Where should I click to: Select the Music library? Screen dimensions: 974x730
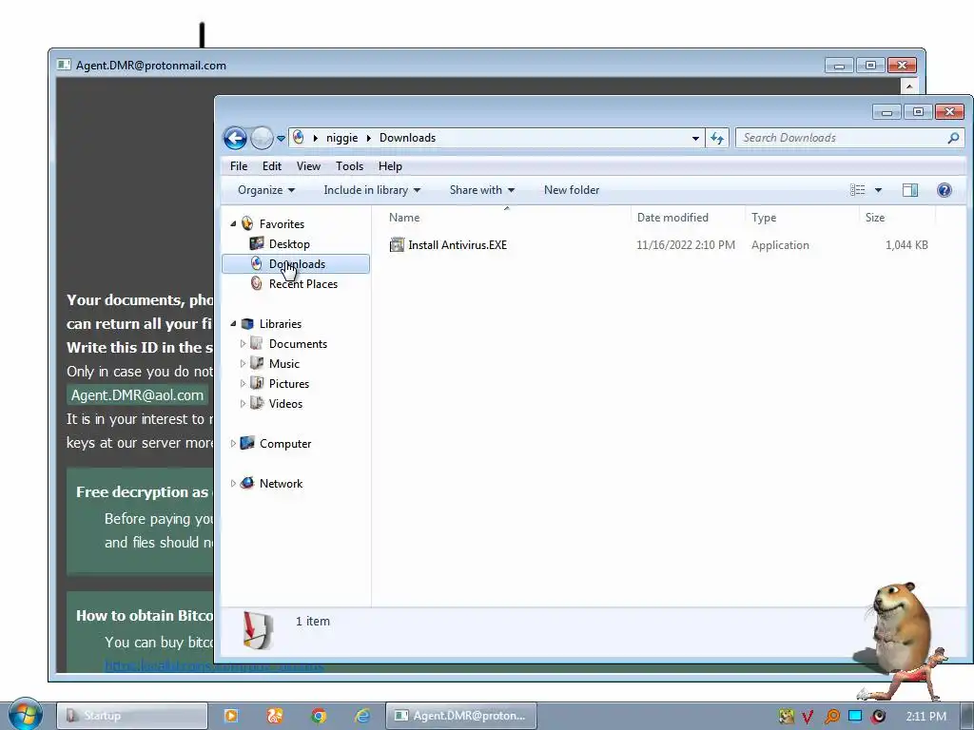(283, 364)
